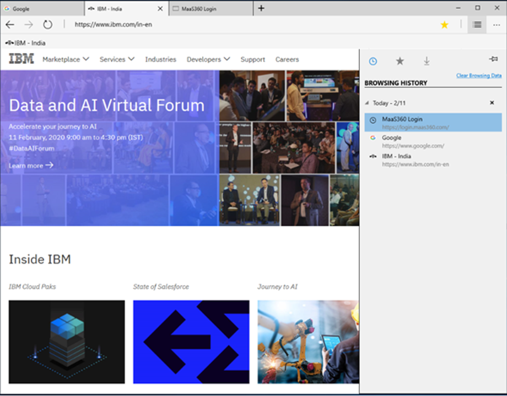Show History tab clock icon
The width and height of the screenshot is (507, 396).
(x=373, y=61)
